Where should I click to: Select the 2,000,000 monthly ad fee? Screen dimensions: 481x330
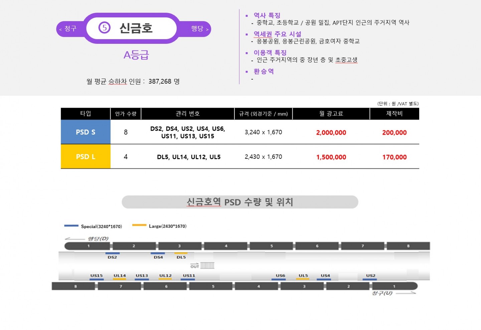point(331,132)
